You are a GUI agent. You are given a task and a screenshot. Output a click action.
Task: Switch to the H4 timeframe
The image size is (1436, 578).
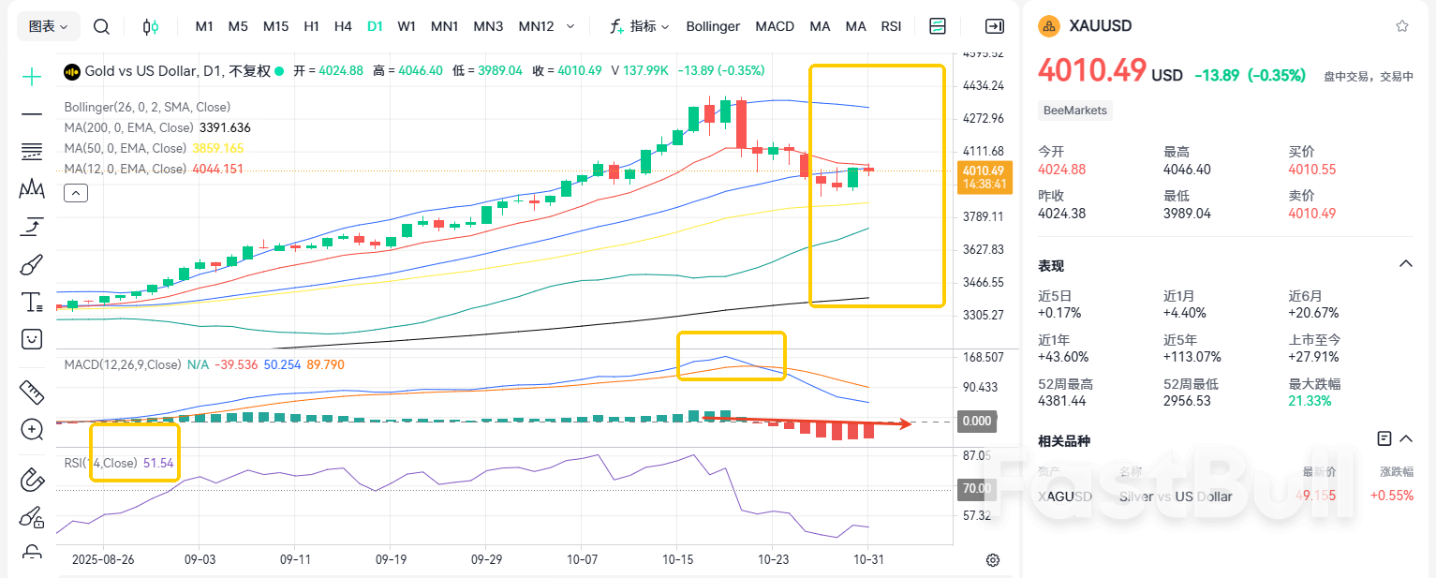pos(343,26)
